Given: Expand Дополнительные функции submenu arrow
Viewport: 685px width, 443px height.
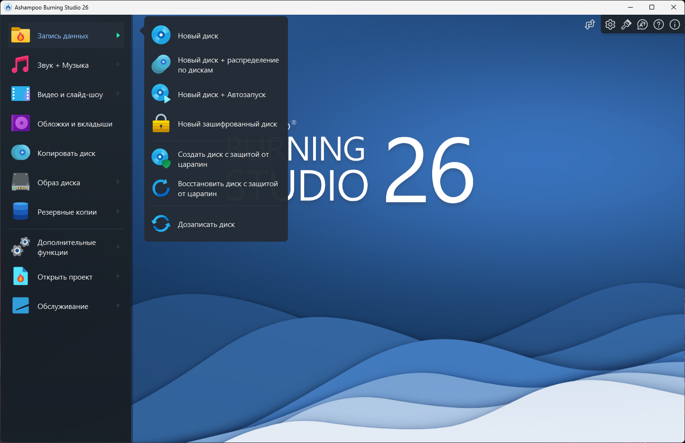Looking at the screenshot, I should coord(118,247).
